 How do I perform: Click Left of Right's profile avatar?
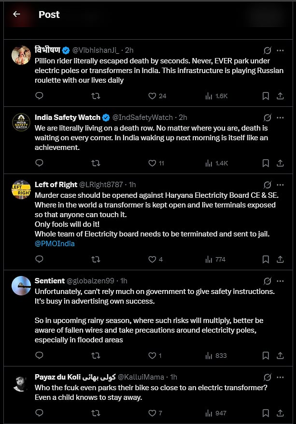point(21,189)
